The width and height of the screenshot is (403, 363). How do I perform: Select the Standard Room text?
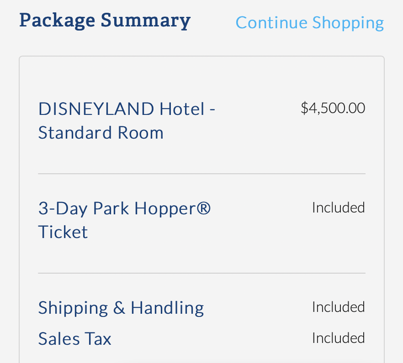tap(101, 132)
